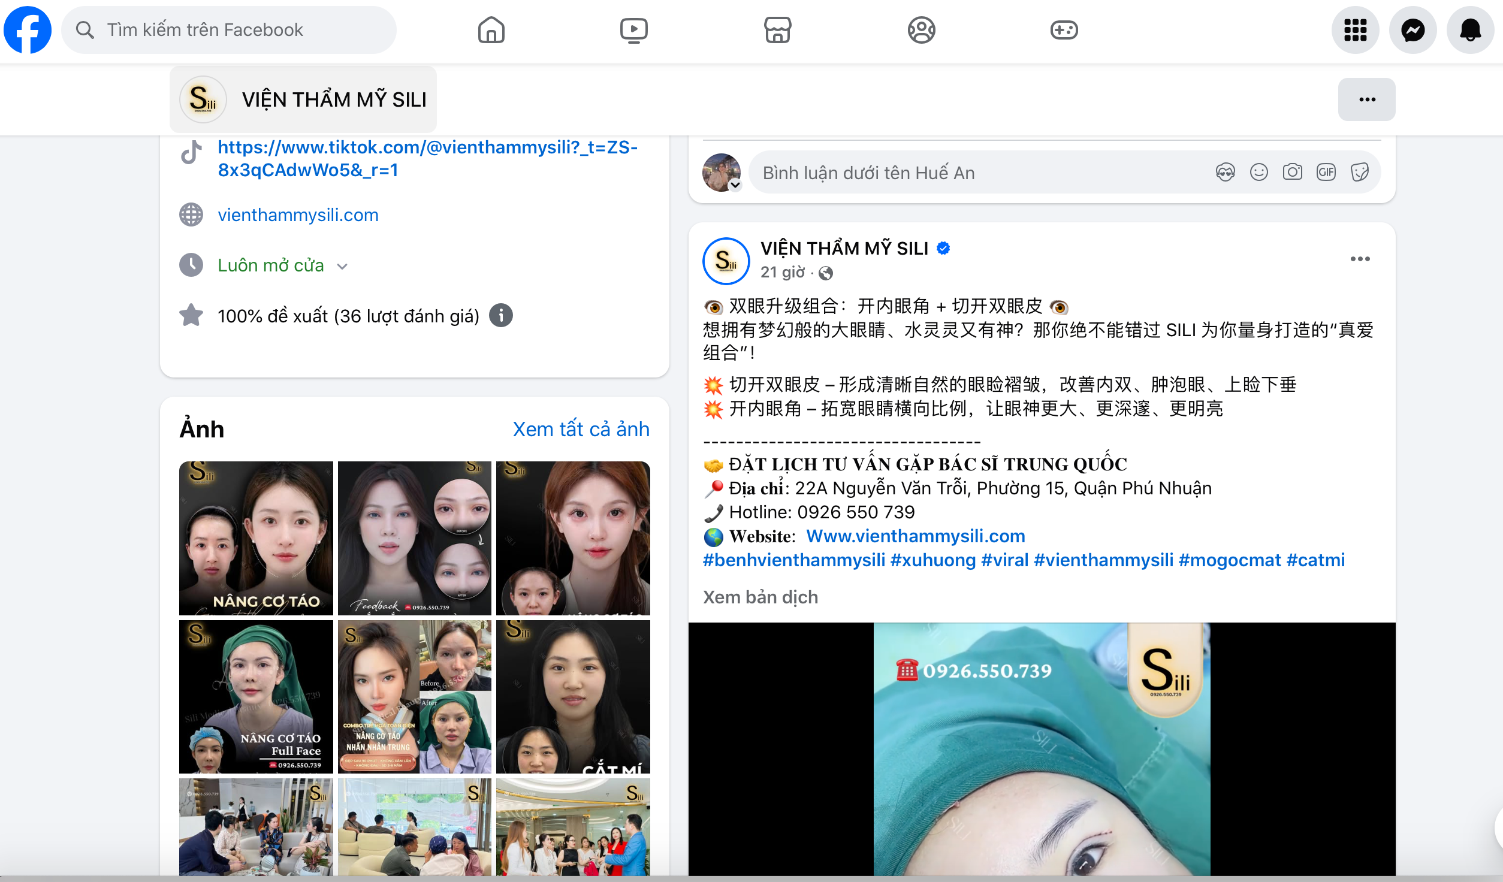Viewport: 1503px width, 882px height.
Task: Switch to the Video tab
Action: click(x=633, y=30)
